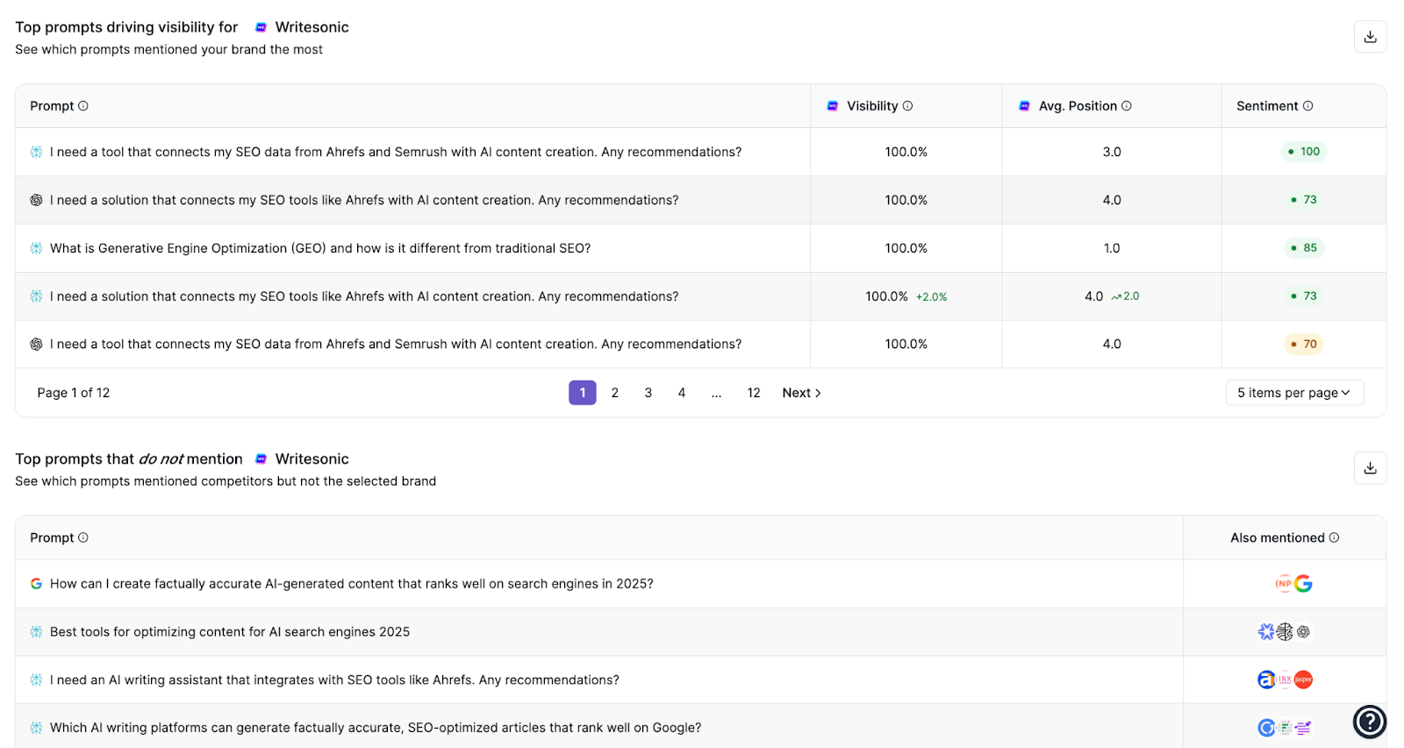1404x748 pixels.
Task: Download the top visibility prompts table
Action: 1370,37
